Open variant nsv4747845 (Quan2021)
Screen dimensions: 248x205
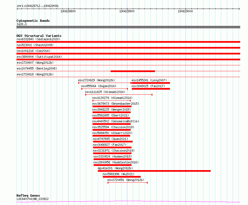[x=110, y=139]
